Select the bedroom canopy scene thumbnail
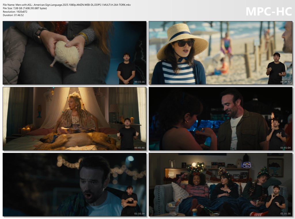Viewport: 295px width, 219px height. coord(74,119)
